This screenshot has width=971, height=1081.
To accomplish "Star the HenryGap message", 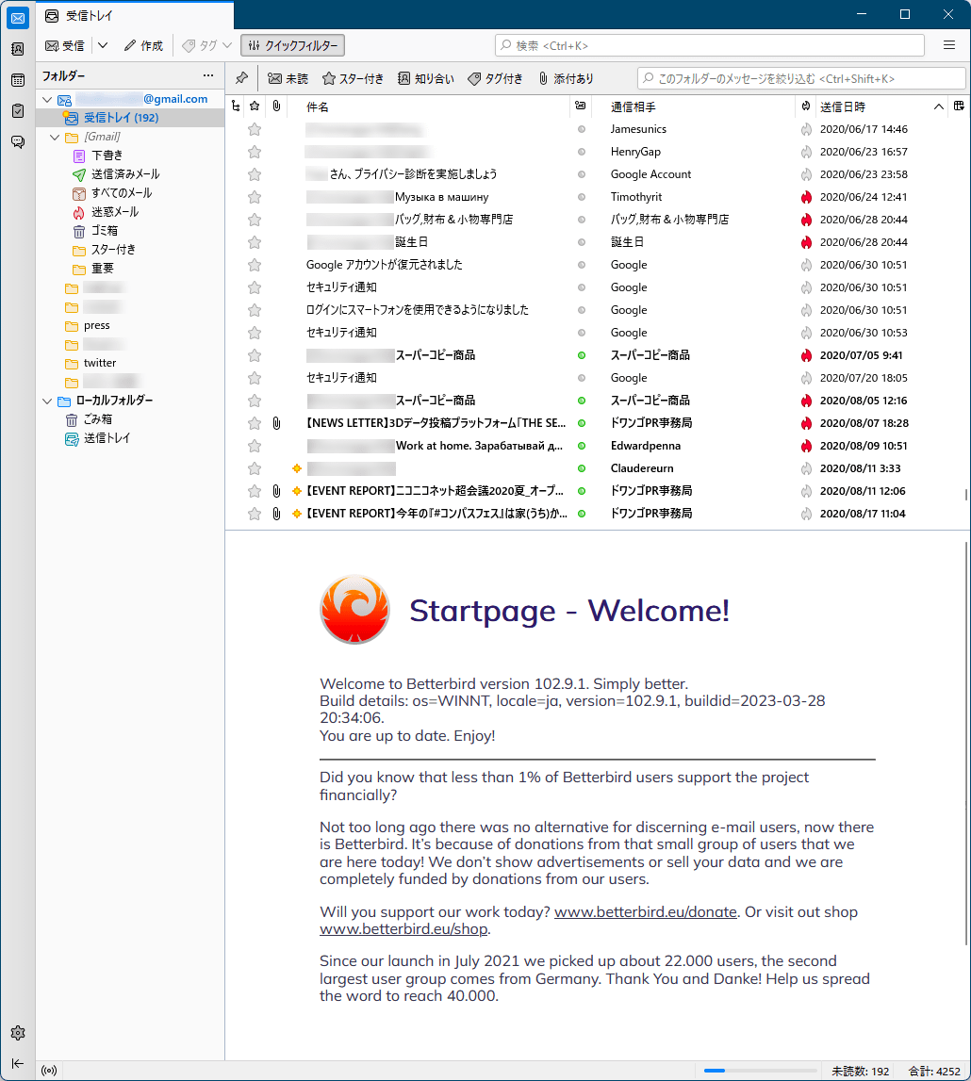I will click(x=255, y=152).
